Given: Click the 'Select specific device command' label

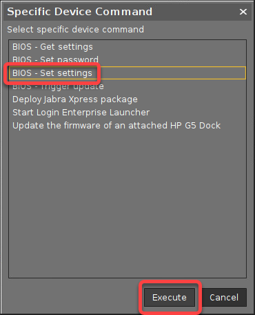Looking at the screenshot, I should (x=76, y=30).
